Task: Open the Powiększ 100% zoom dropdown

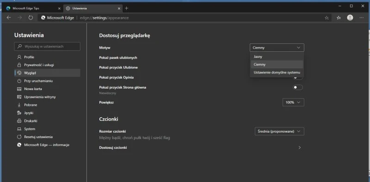Action: 293,102
